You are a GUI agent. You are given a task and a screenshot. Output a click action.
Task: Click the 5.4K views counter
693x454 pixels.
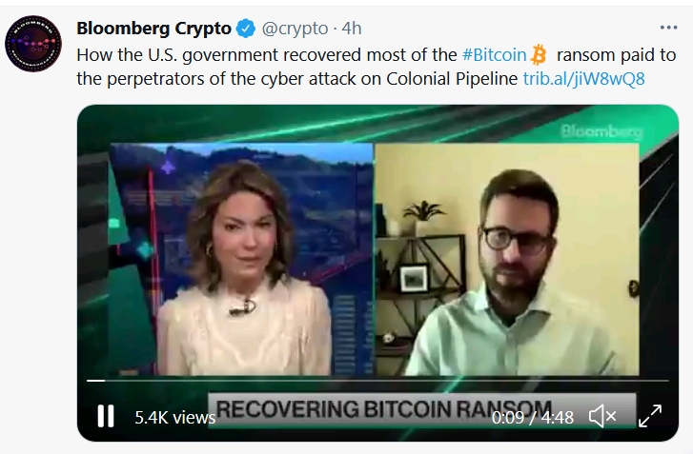(x=175, y=418)
